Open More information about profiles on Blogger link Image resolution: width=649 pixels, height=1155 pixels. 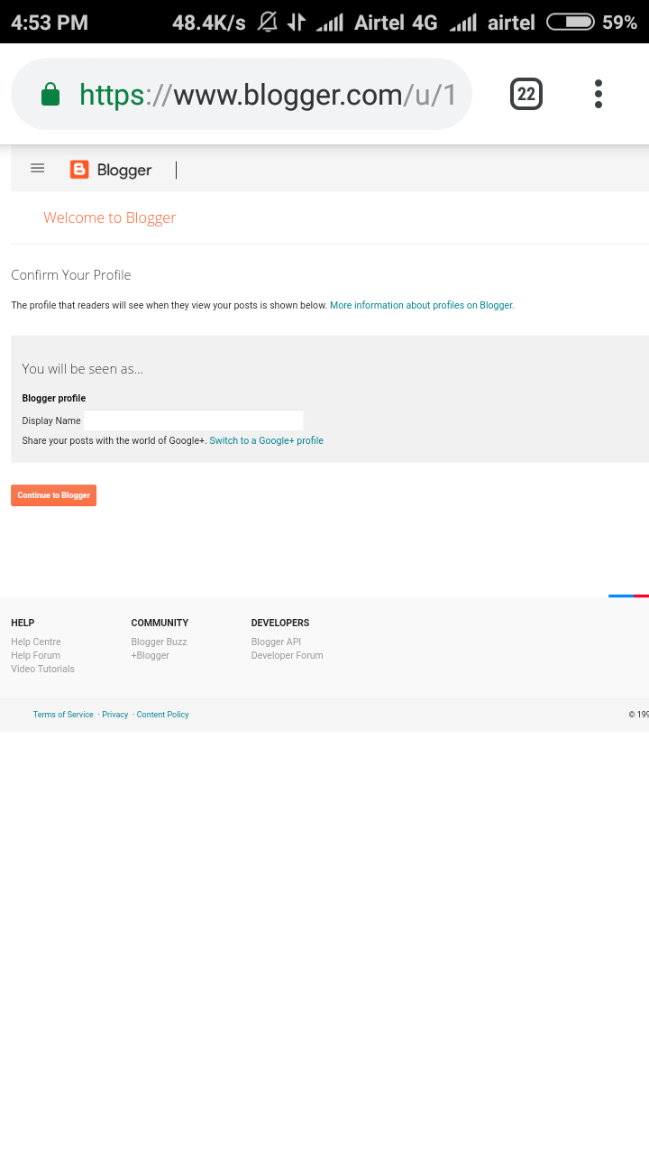pyautogui.click(x=422, y=306)
